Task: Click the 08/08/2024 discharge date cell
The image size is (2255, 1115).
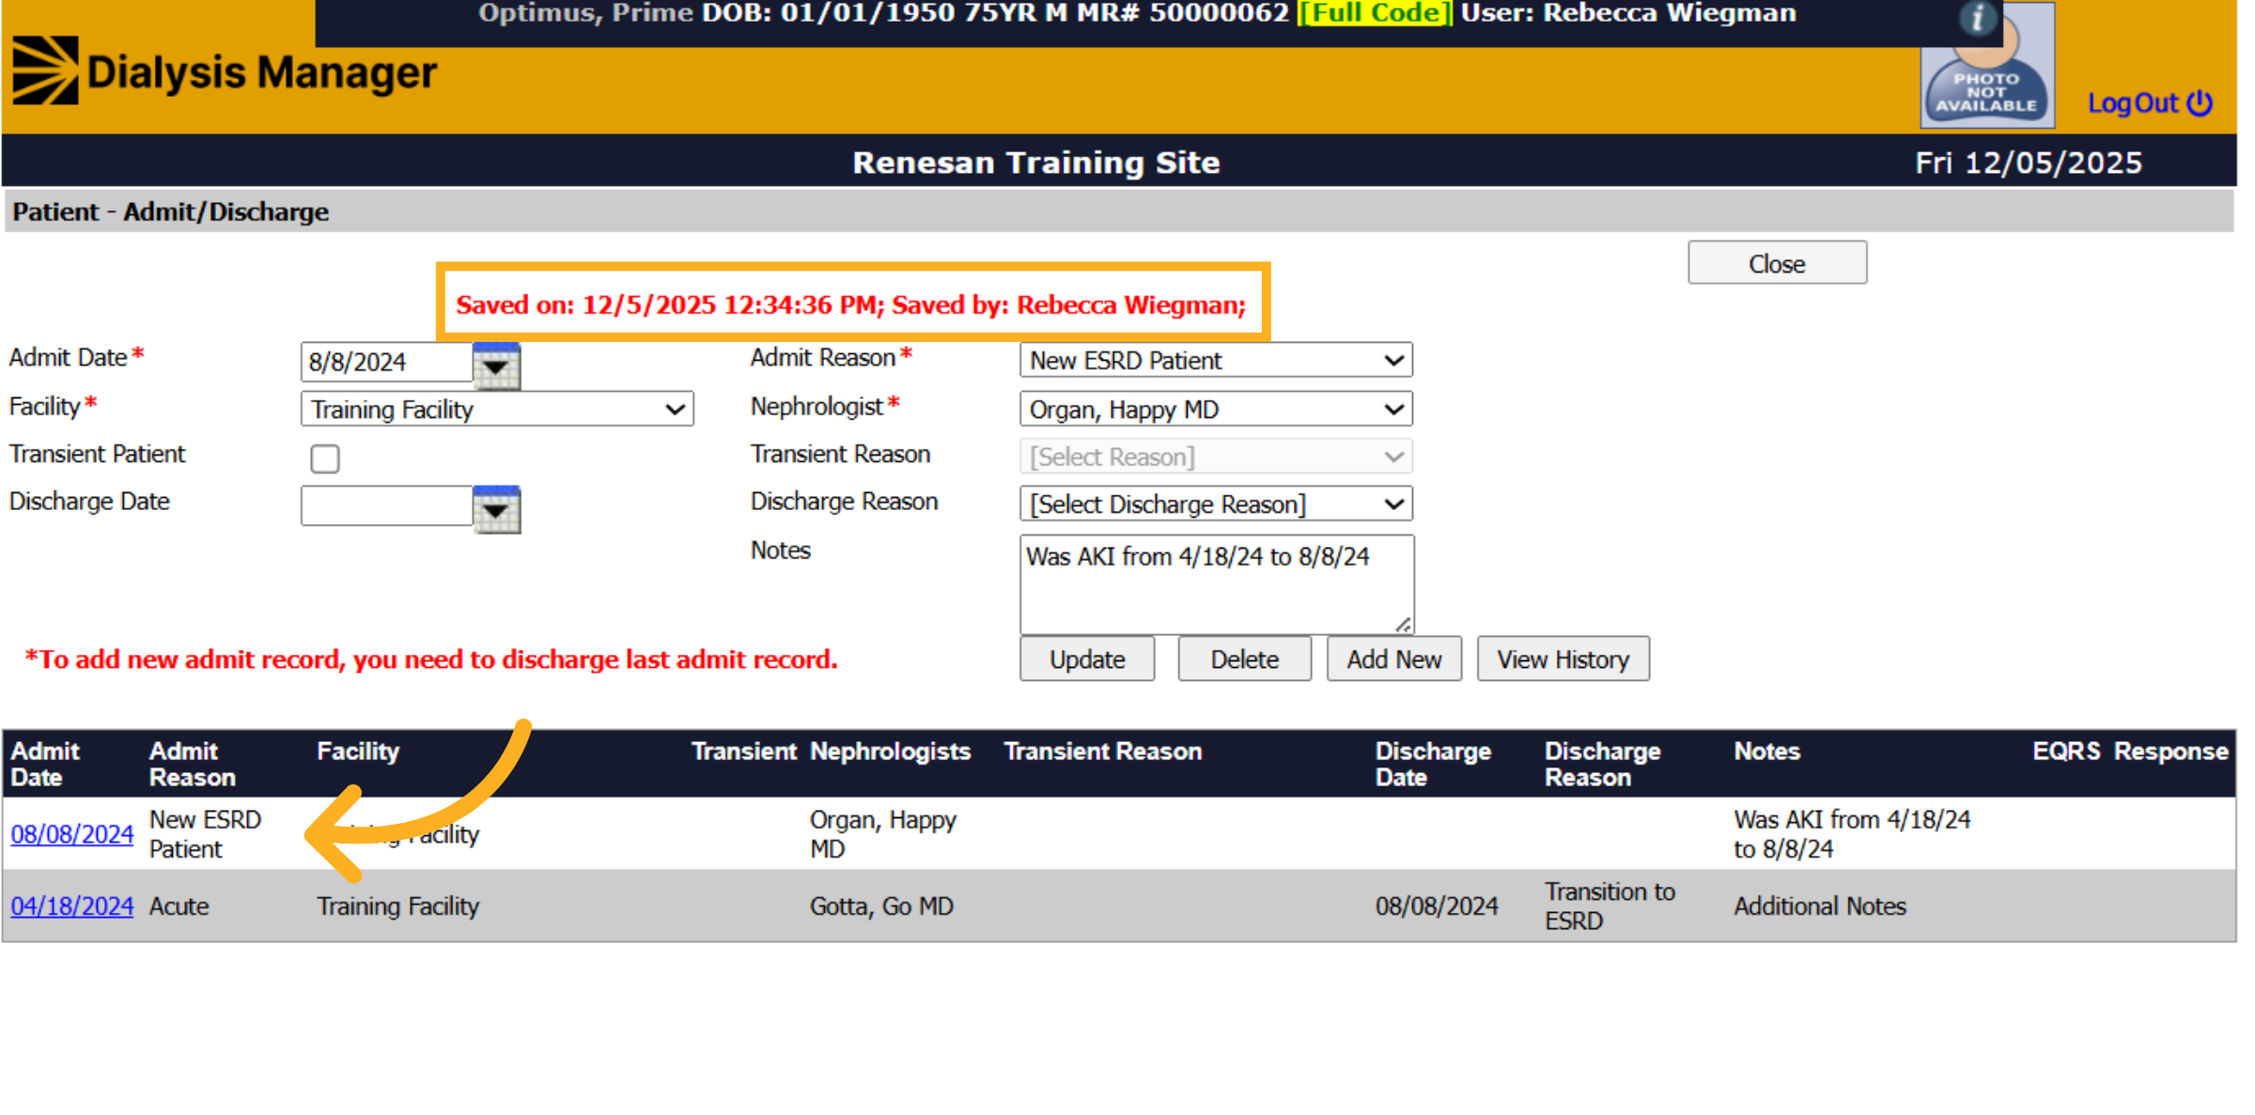Action: coord(1437,906)
